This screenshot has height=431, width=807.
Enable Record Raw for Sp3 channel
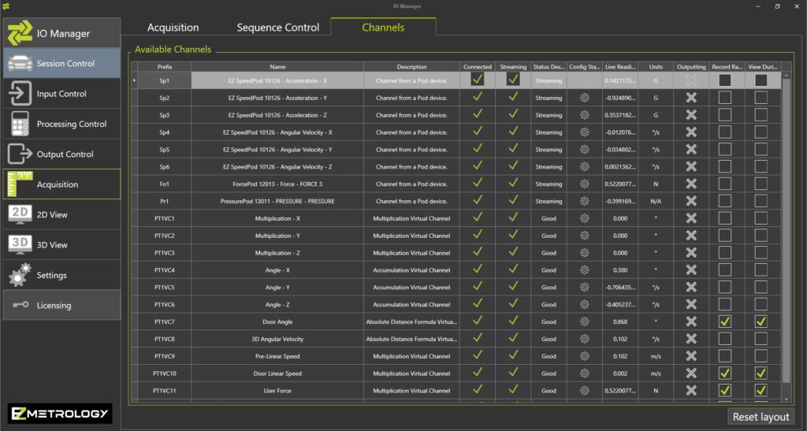pyautogui.click(x=724, y=115)
